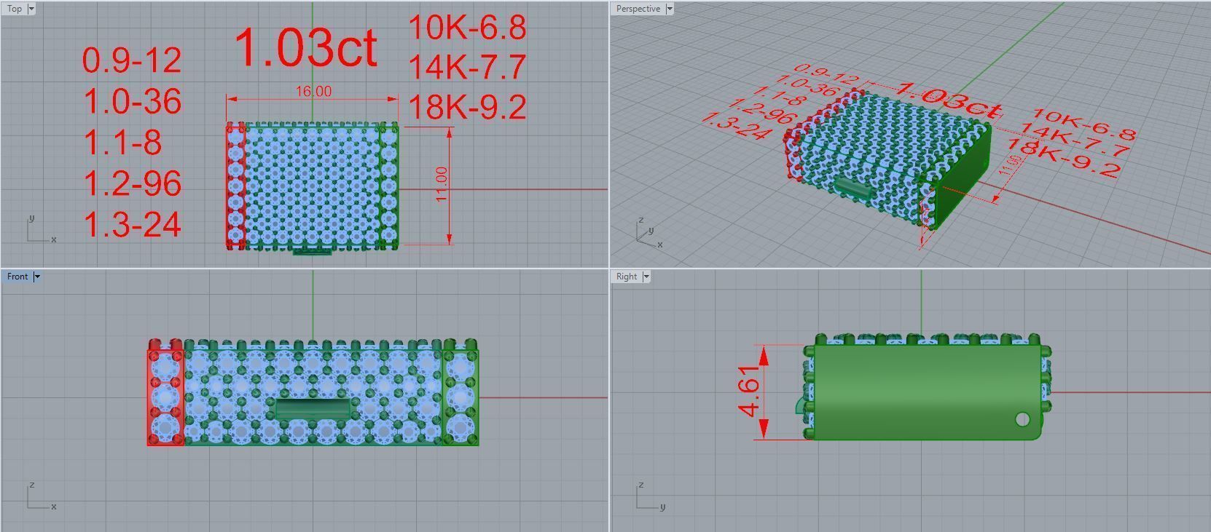Click the red stone column in Top view

click(x=235, y=186)
